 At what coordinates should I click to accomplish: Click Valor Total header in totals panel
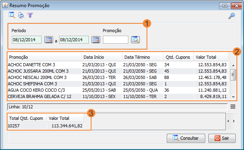coord(65,118)
